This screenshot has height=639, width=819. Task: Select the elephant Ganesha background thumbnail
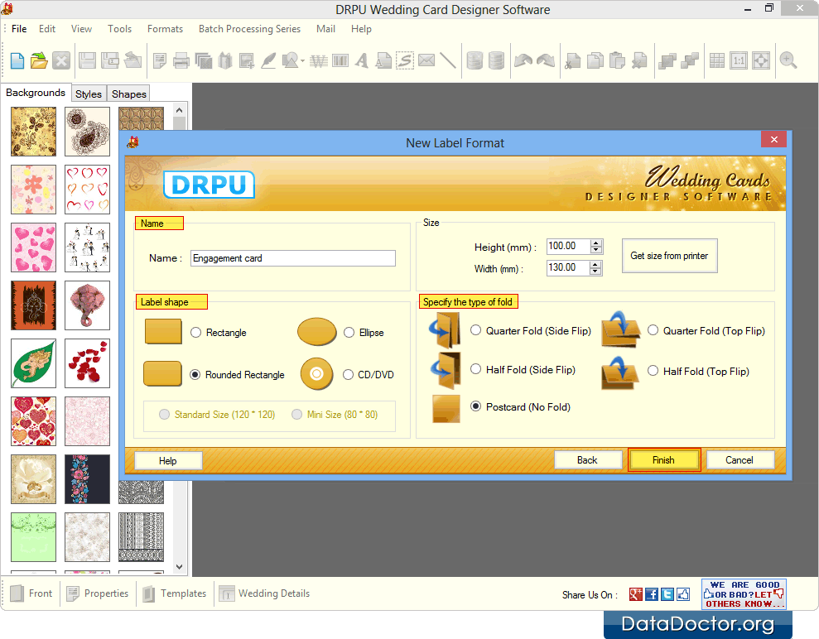pos(87,305)
